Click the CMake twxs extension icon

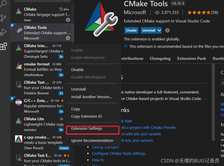click(19, 11)
